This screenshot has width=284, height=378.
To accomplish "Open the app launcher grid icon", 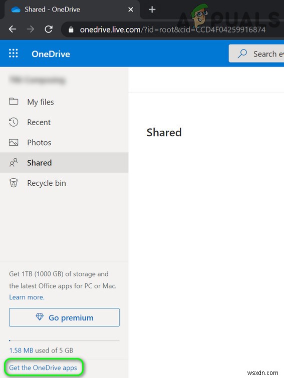I will (x=13, y=53).
